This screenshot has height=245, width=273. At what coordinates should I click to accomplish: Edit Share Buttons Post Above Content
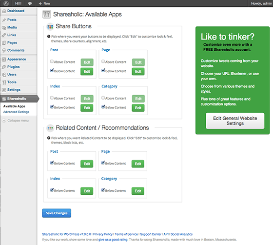coord(87,62)
